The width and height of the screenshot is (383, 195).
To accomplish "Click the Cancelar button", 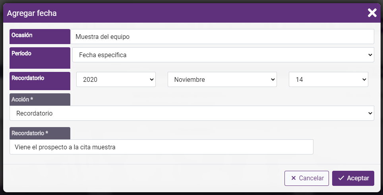I will pos(307,178).
